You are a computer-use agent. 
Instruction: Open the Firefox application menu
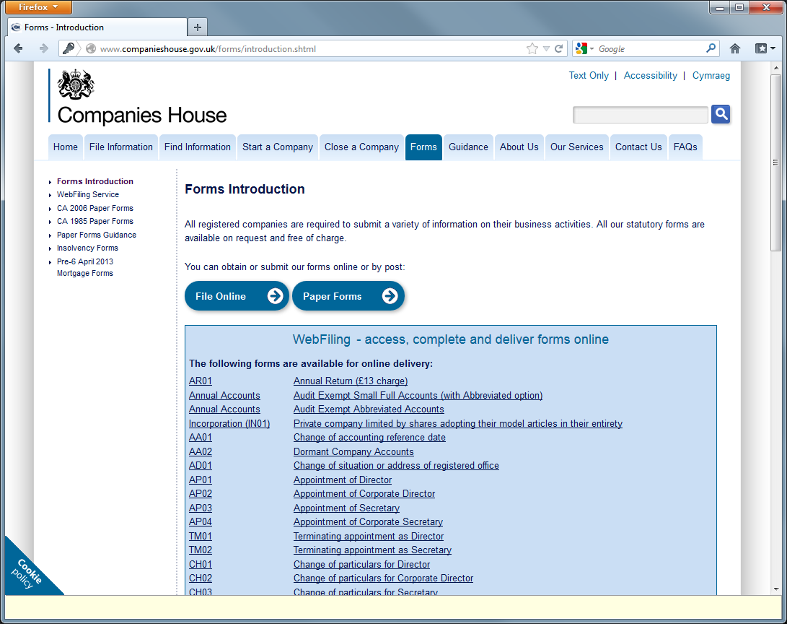38,7
